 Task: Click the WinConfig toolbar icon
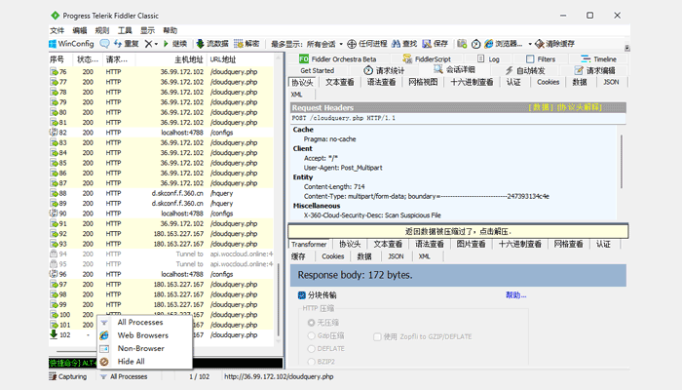coord(52,44)
